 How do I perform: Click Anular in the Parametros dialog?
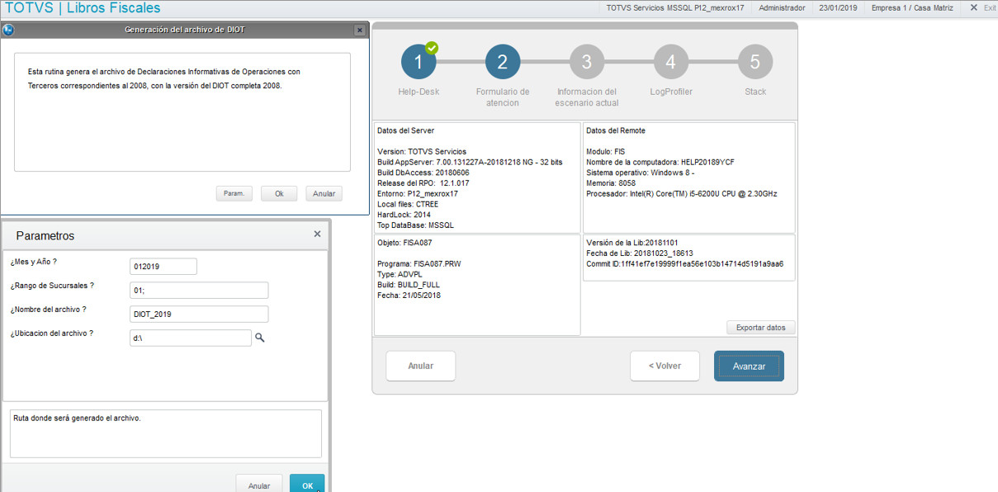click(259, 485)
